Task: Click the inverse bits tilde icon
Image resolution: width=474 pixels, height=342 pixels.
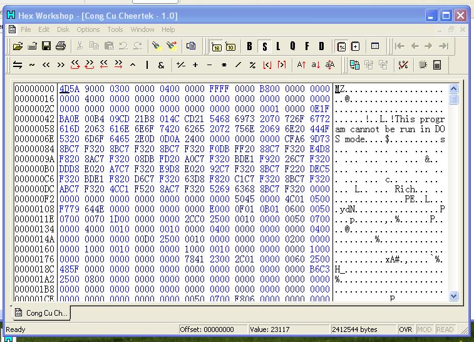Action: tap(32, 65)
